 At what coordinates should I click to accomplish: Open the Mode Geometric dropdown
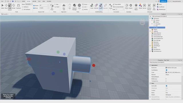tap(29, 4)
